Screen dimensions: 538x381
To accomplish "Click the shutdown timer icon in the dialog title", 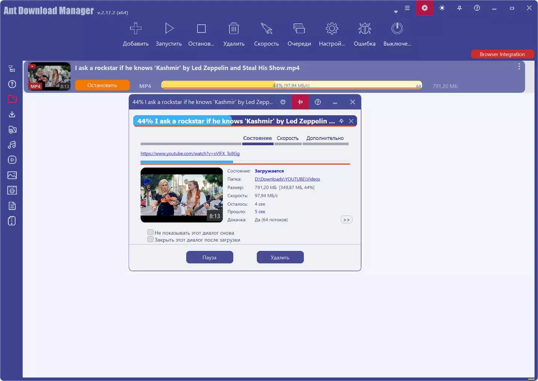I will pyautogui.click(x=283, y=102).
